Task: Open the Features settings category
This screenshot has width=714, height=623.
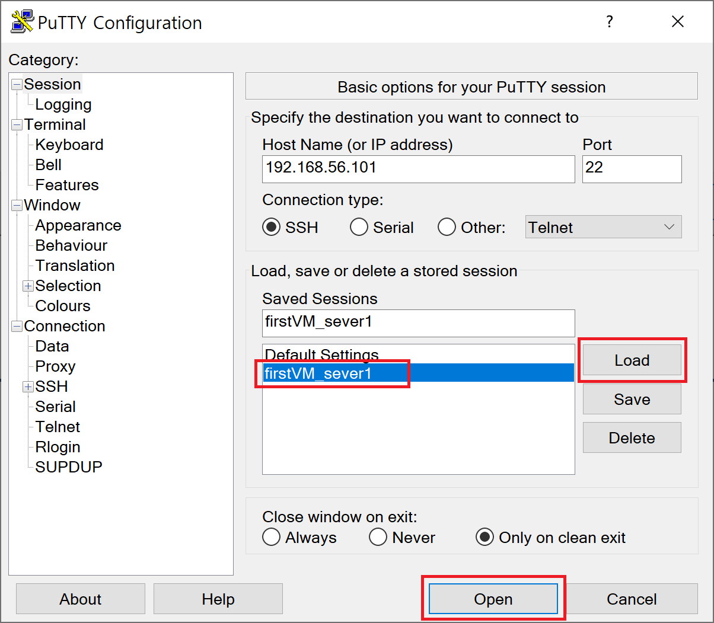Action: point(67,185)
